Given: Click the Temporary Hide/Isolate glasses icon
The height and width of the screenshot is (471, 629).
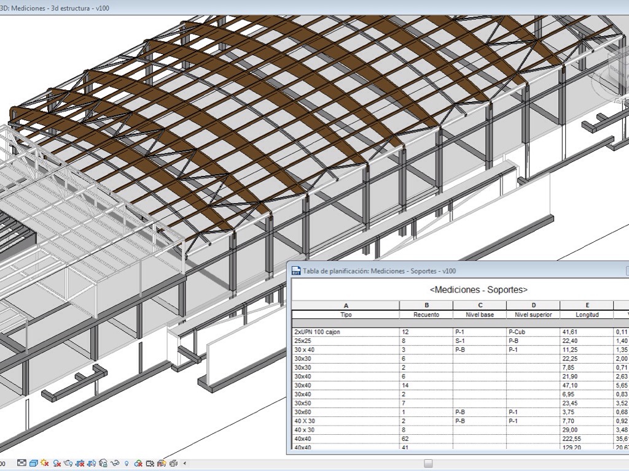Looking at the screenshot, I should point(115,463).
